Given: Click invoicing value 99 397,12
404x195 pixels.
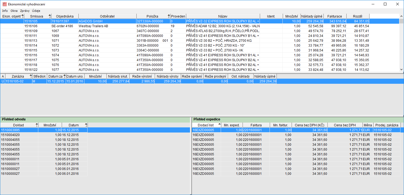Looking at the screenshot, I should 335,26.
